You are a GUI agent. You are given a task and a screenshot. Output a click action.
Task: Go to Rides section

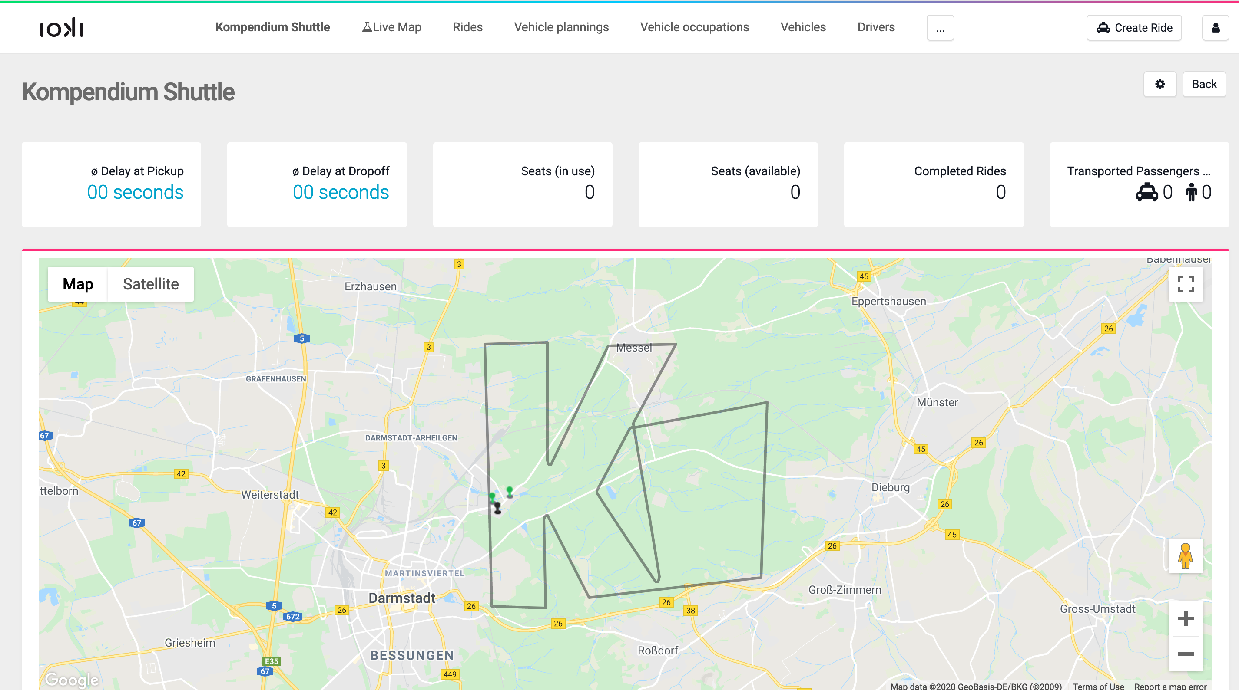467,27
